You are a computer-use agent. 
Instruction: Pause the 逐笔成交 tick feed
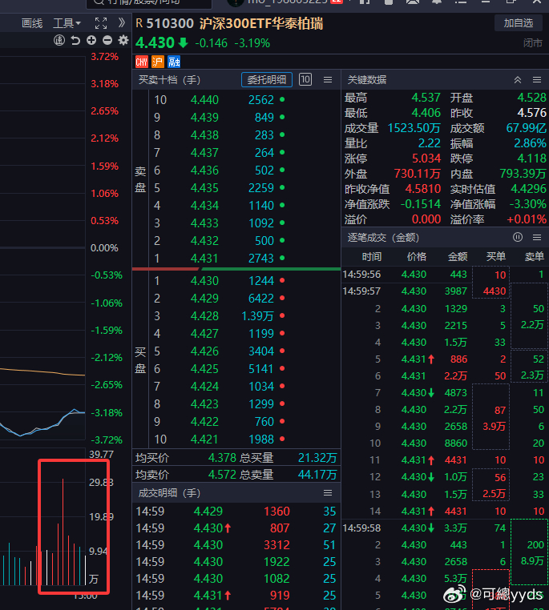point(518,237)
